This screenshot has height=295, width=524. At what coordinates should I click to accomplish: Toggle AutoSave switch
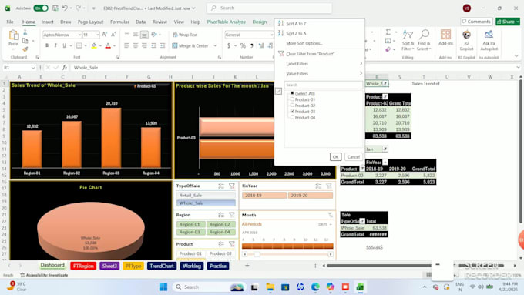click(x=41, y=8)
